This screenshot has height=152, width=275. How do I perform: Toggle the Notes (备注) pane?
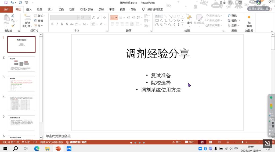pyautogui.click(x=176, y=142)
